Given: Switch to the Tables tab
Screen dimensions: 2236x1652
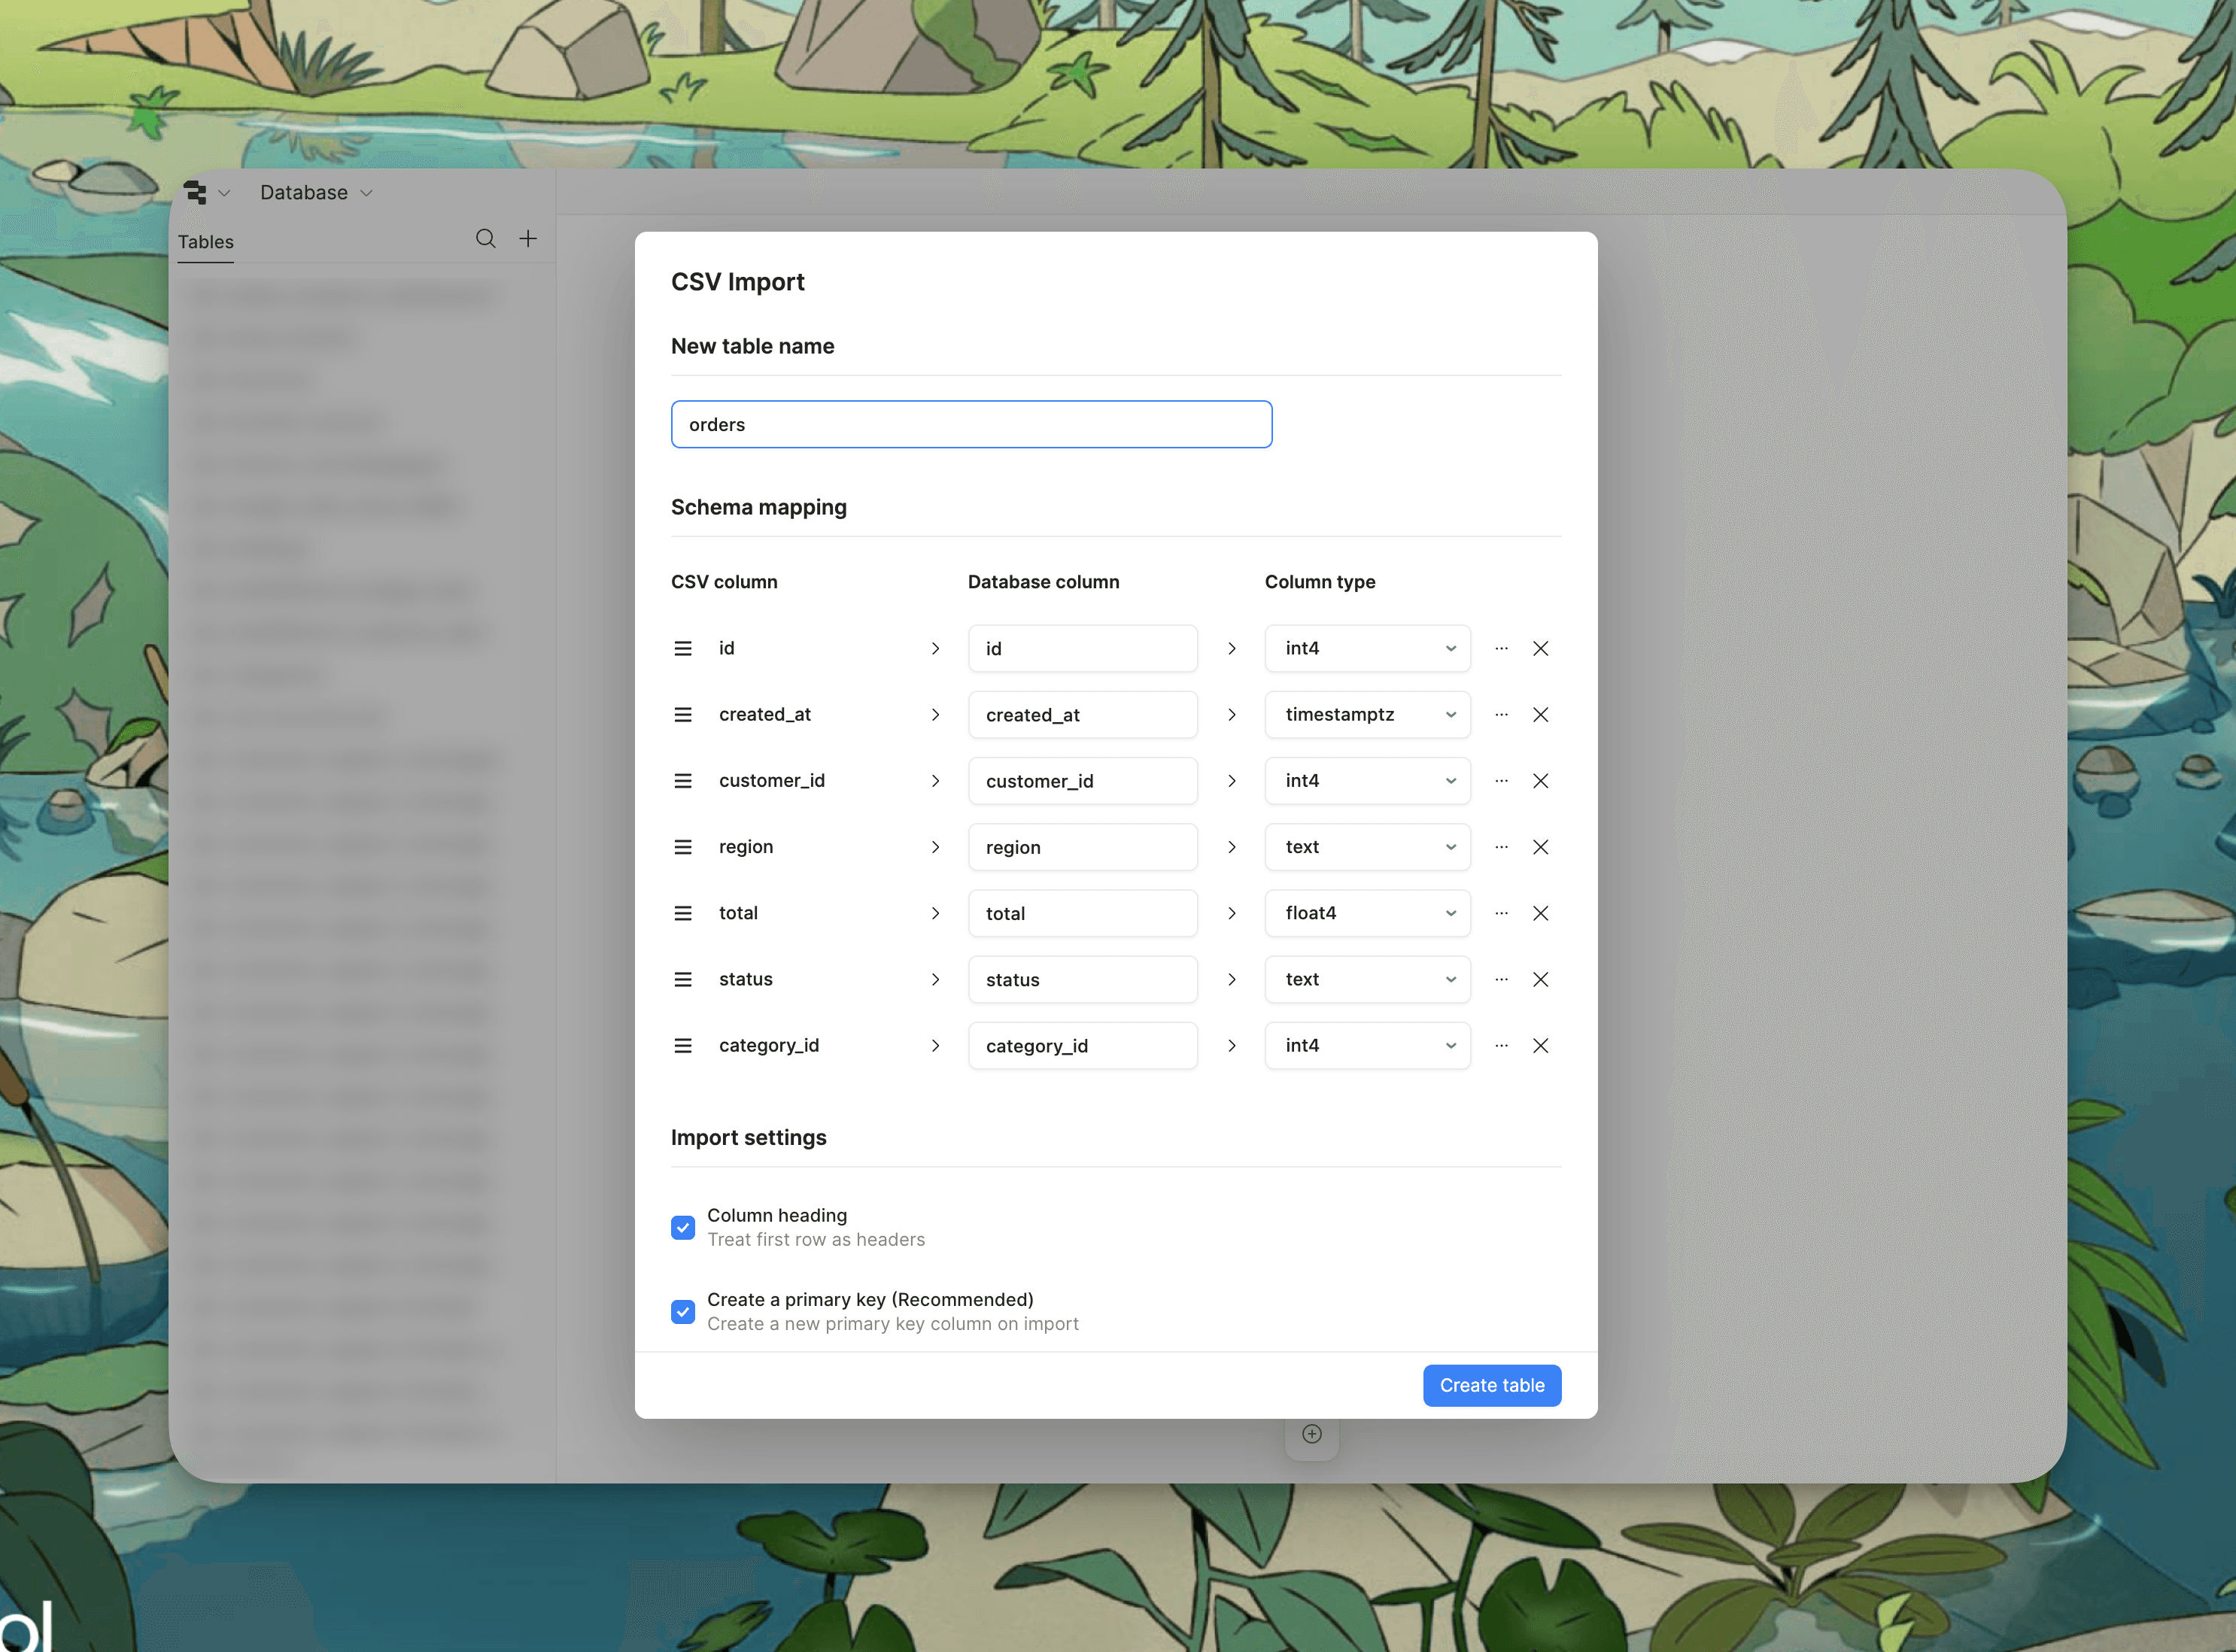Looking at the screenshot, I should (x=205, y=241).
